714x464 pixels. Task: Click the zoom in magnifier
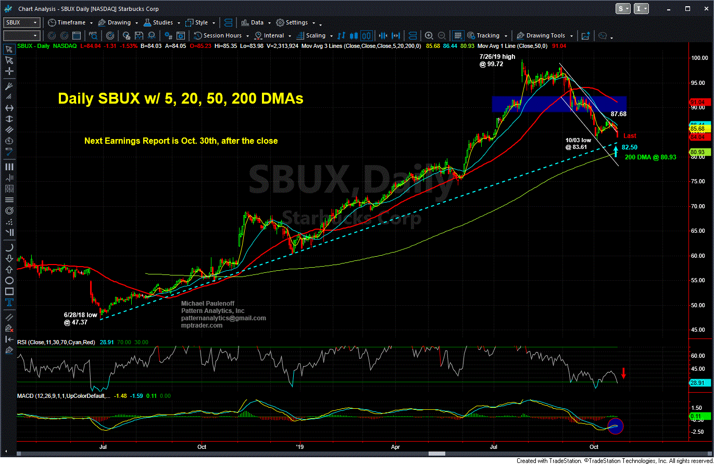pos(429,36)
